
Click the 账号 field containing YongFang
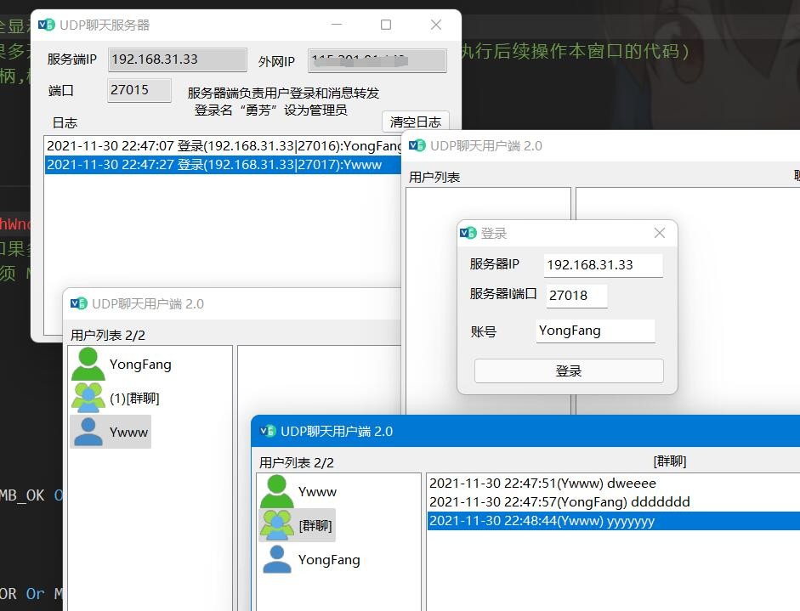click(595, 331)
